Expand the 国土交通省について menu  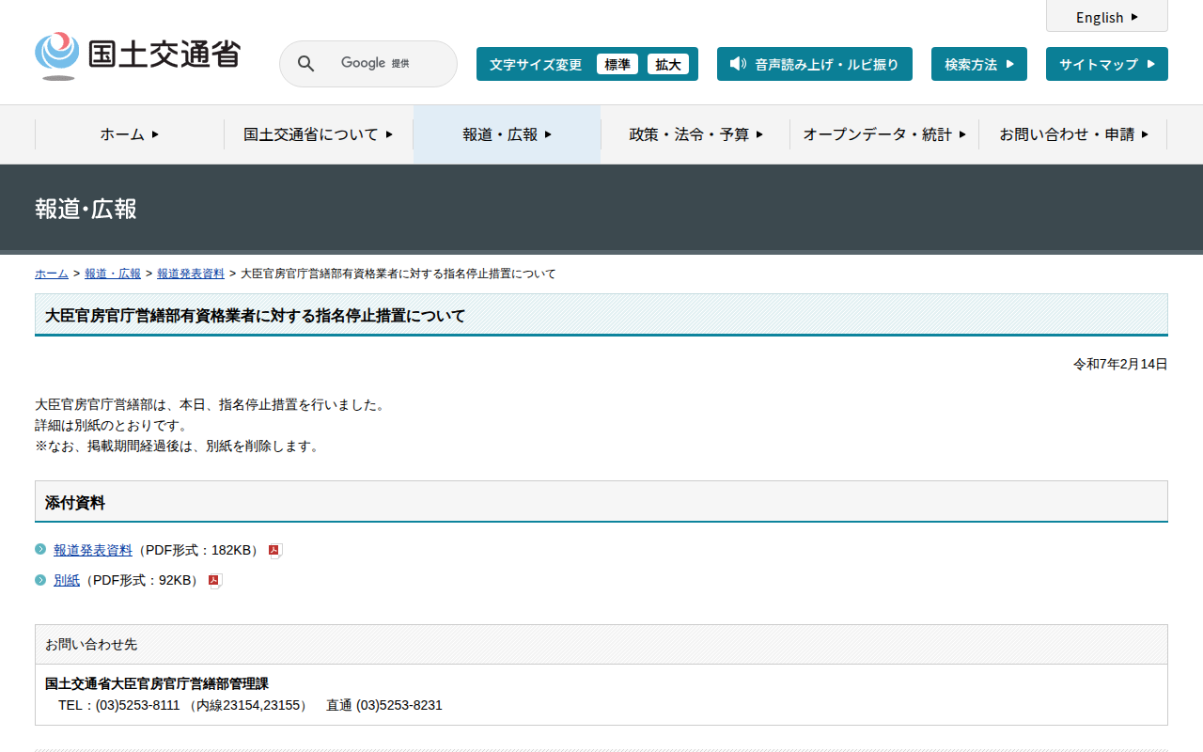[318, 134]
